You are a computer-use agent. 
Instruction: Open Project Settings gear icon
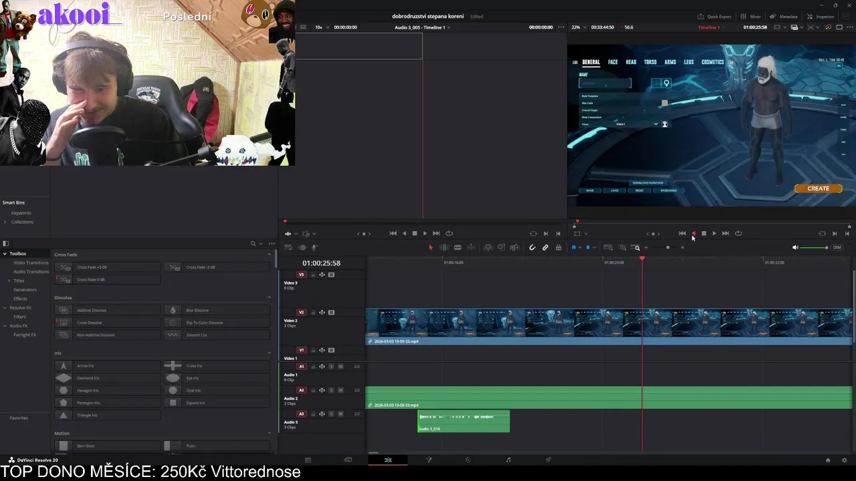point(845,460)
